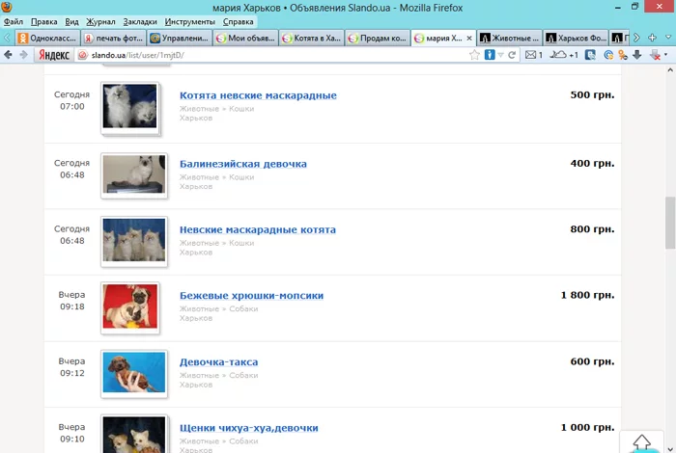676x453 pixels.
Task: Click the Mail.ru @ toolbar icon
Action: point(608,55)
